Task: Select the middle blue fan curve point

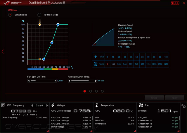Action: click(52, 43)
